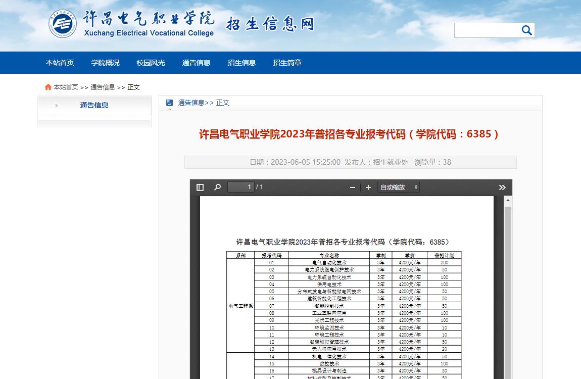This screenshot has height=379, width=581.
Task: Open 校园风光 menu item
Action: tap(151, 63)
